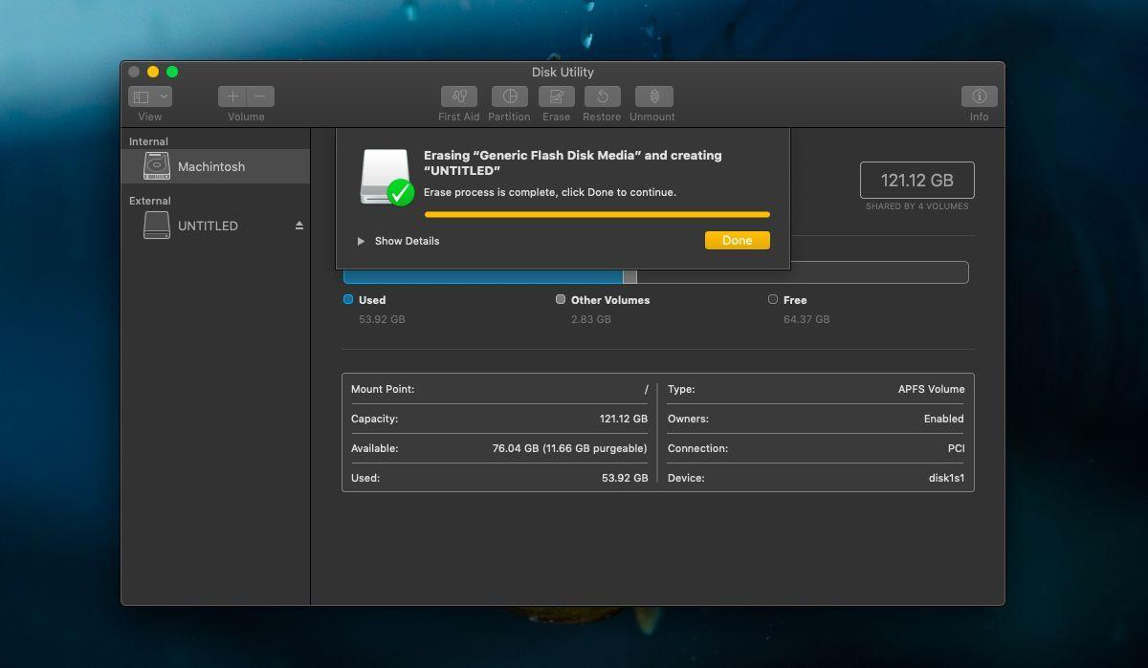Click the erase progress bar
This screenshot has width=1148, height=668.
597,215
